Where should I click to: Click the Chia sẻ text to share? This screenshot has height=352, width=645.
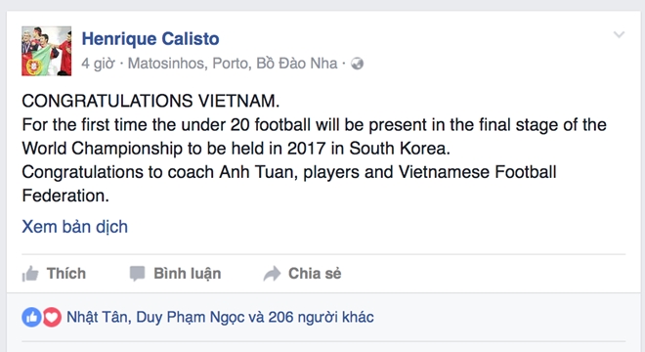click(315, 274)
